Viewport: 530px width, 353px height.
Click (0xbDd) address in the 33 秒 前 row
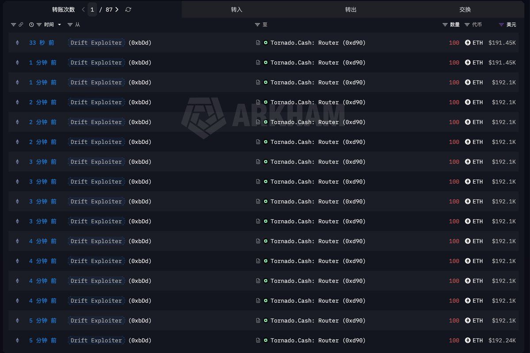pos(140,42)
